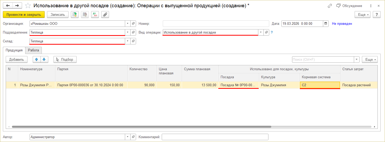
Task: Select quantity cell 90,000
Action: coord(142,85)
